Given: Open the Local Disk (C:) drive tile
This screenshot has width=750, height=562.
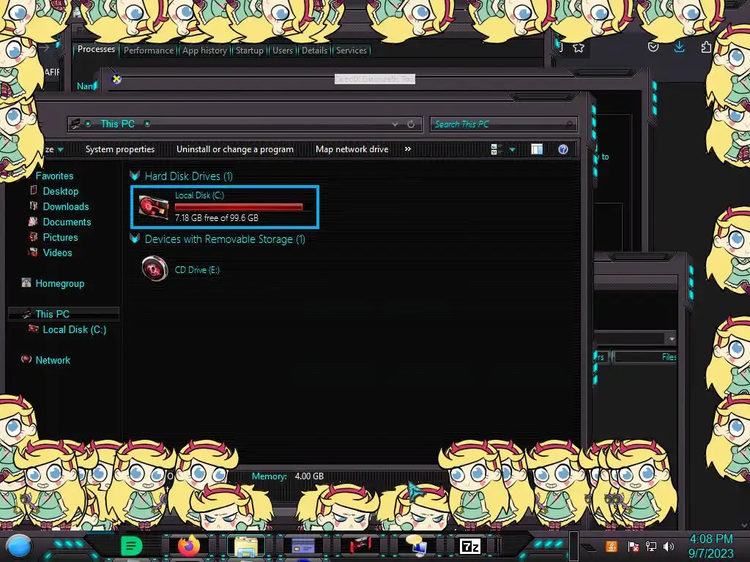Looking at the screenshot, I should (x=224, y=207).
